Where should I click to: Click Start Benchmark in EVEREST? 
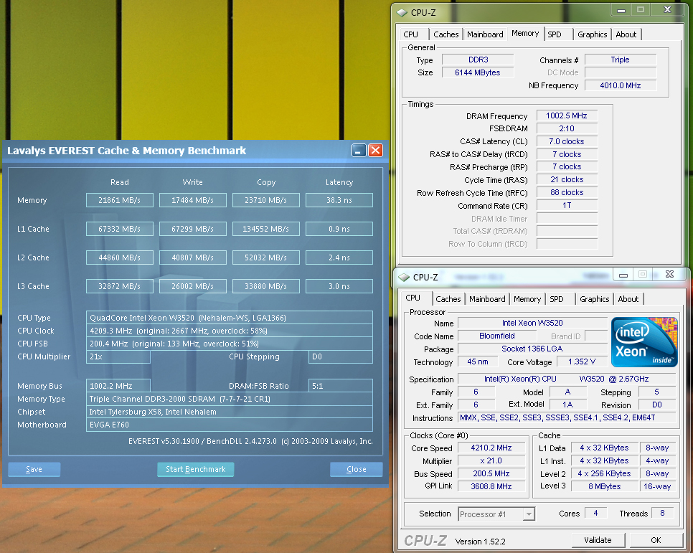(x=195, y=470)
